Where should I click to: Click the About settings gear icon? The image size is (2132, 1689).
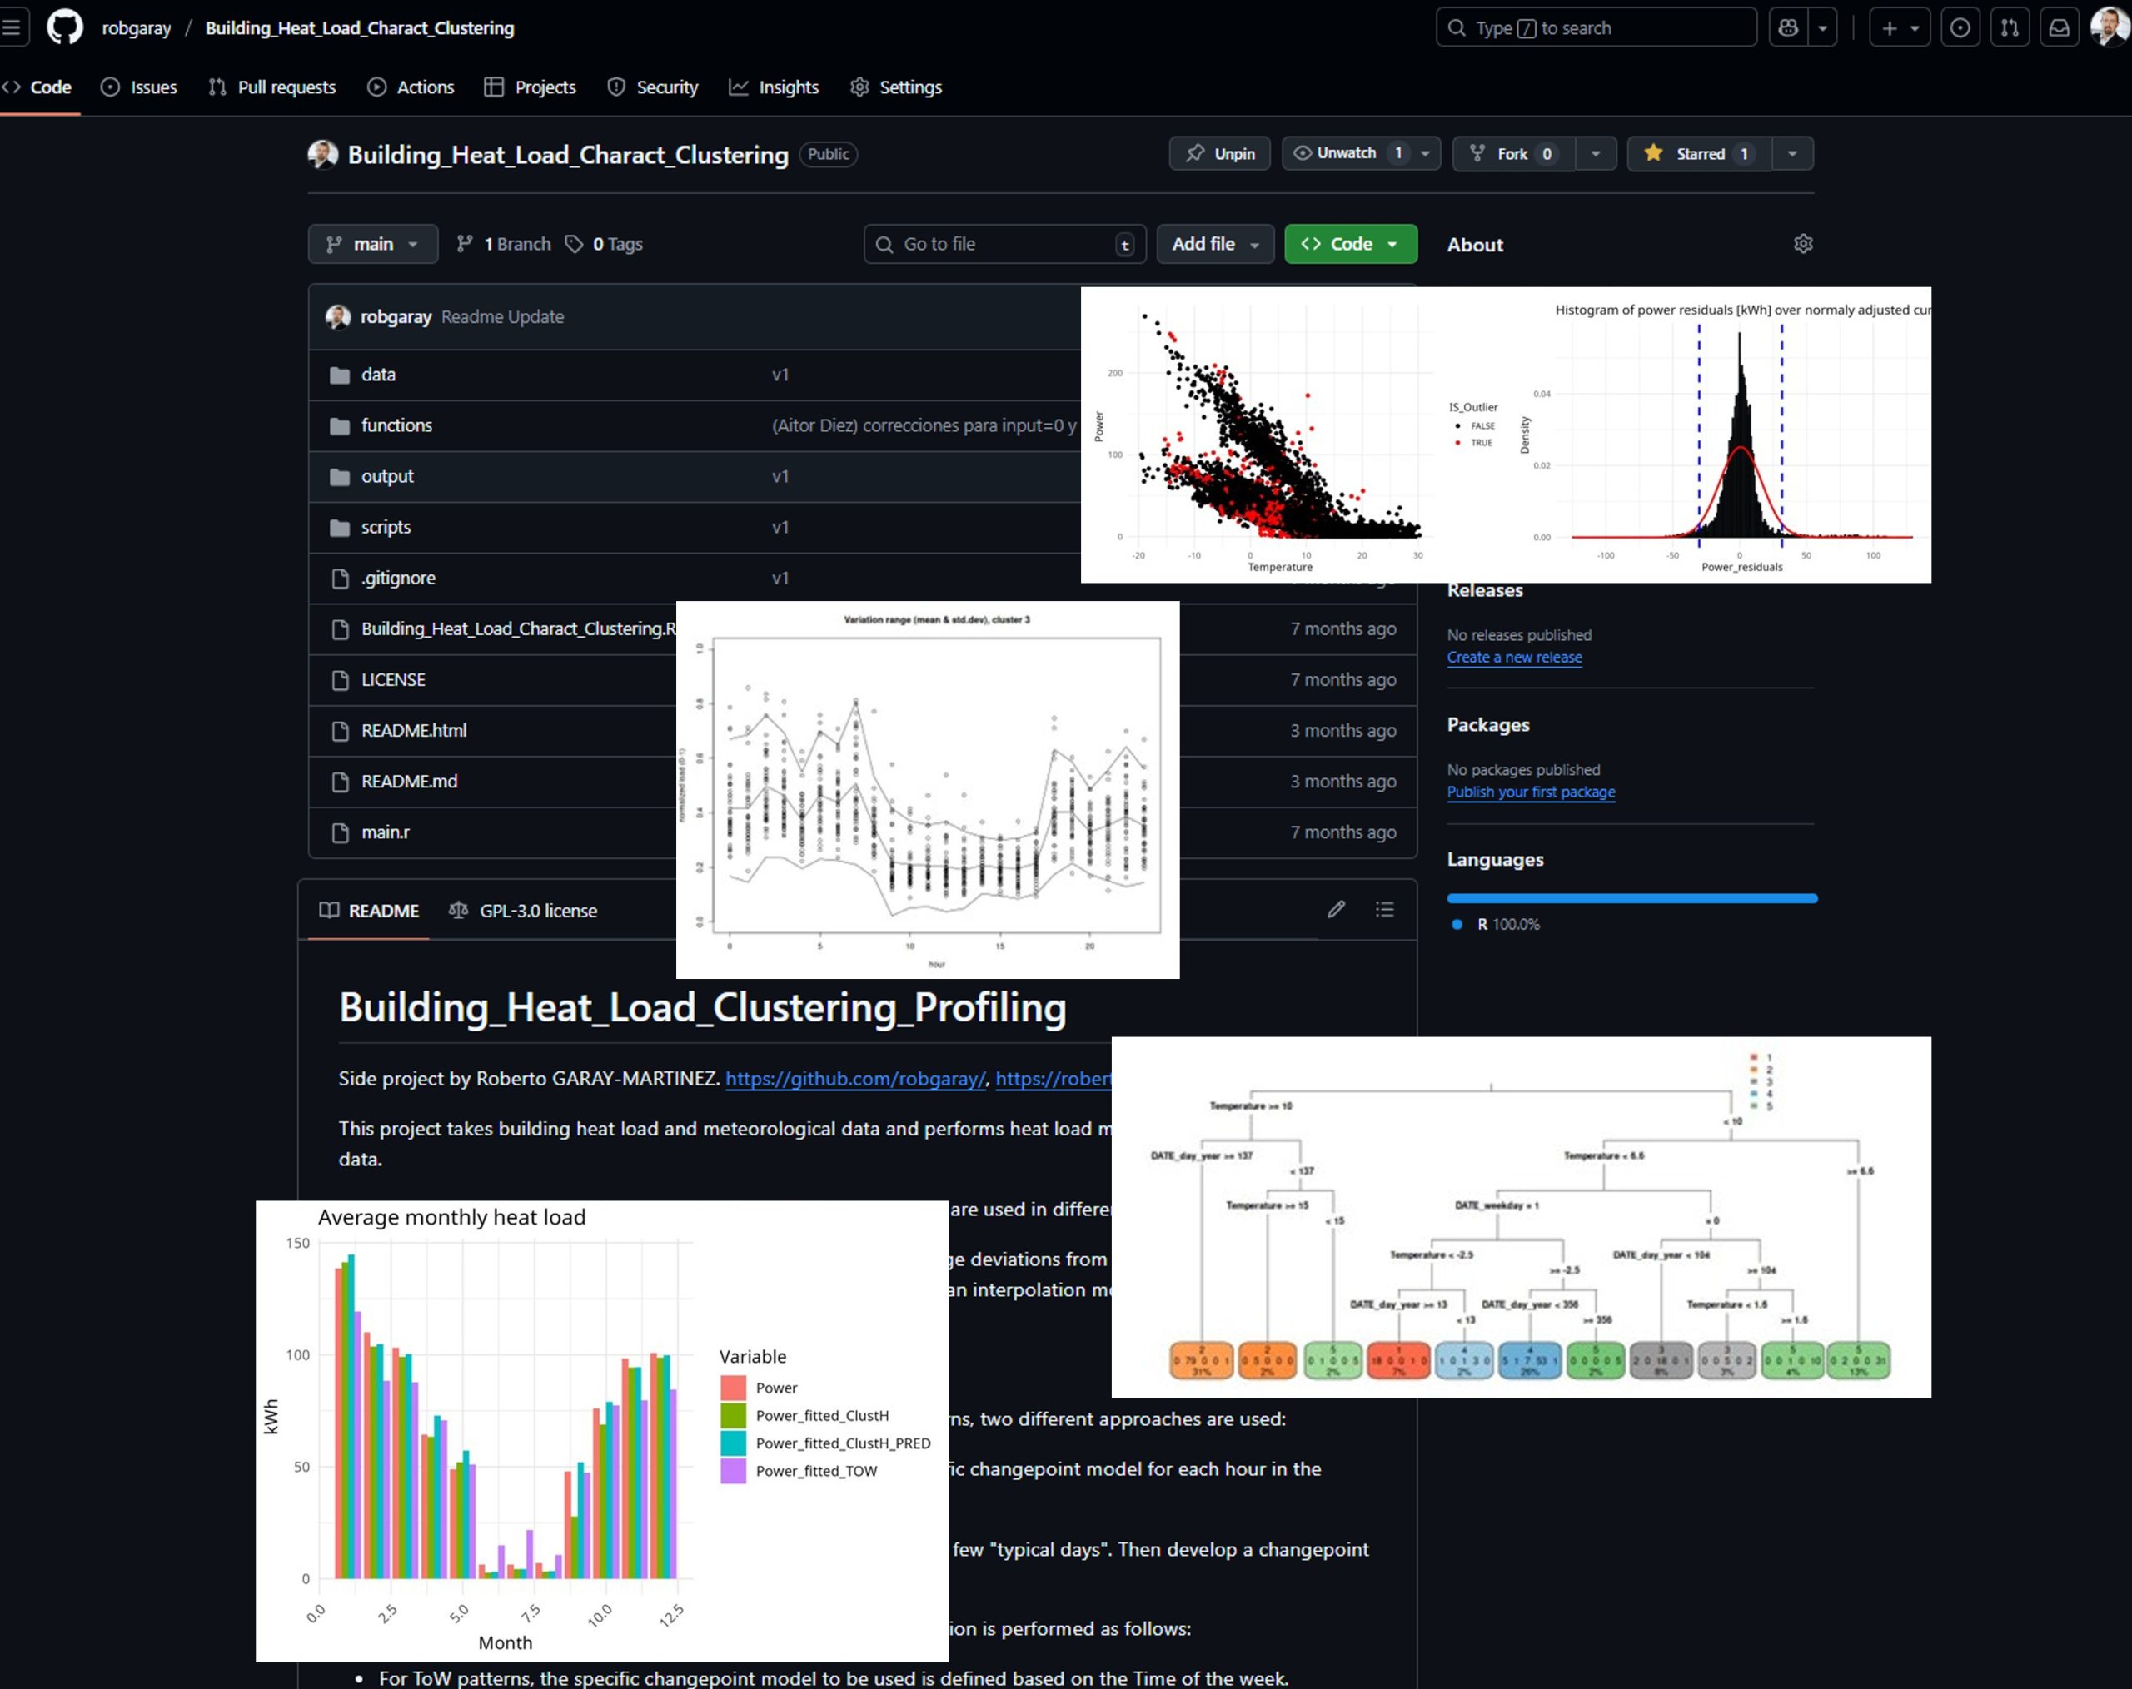pyautogui.click(x=1803, y=244)
